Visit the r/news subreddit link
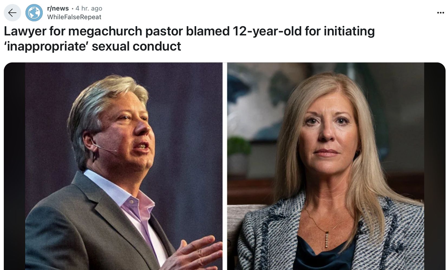Screen dimensions: 448x270 58,8
